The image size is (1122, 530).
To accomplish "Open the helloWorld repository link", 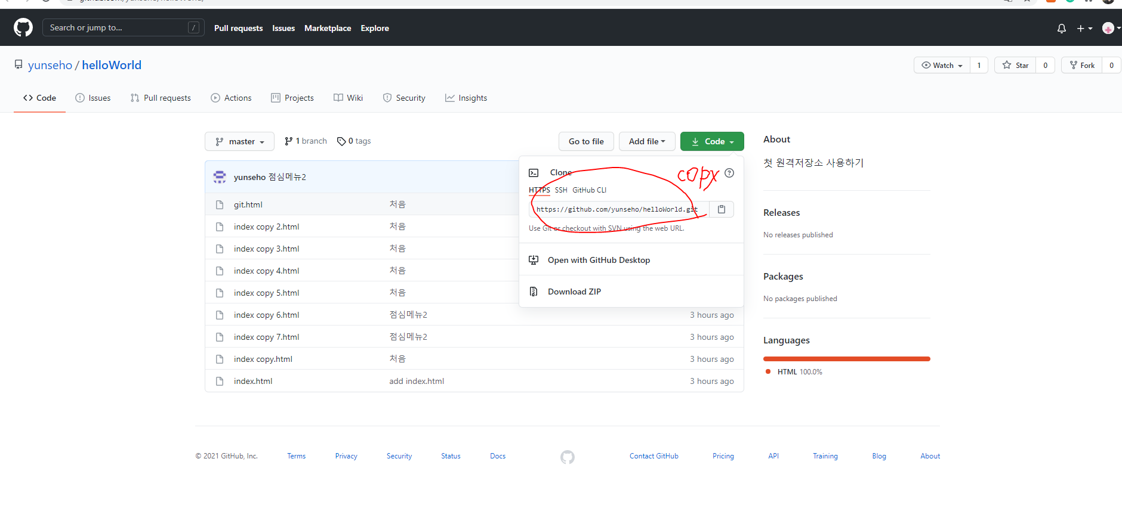I will click(x=112, y=65).
